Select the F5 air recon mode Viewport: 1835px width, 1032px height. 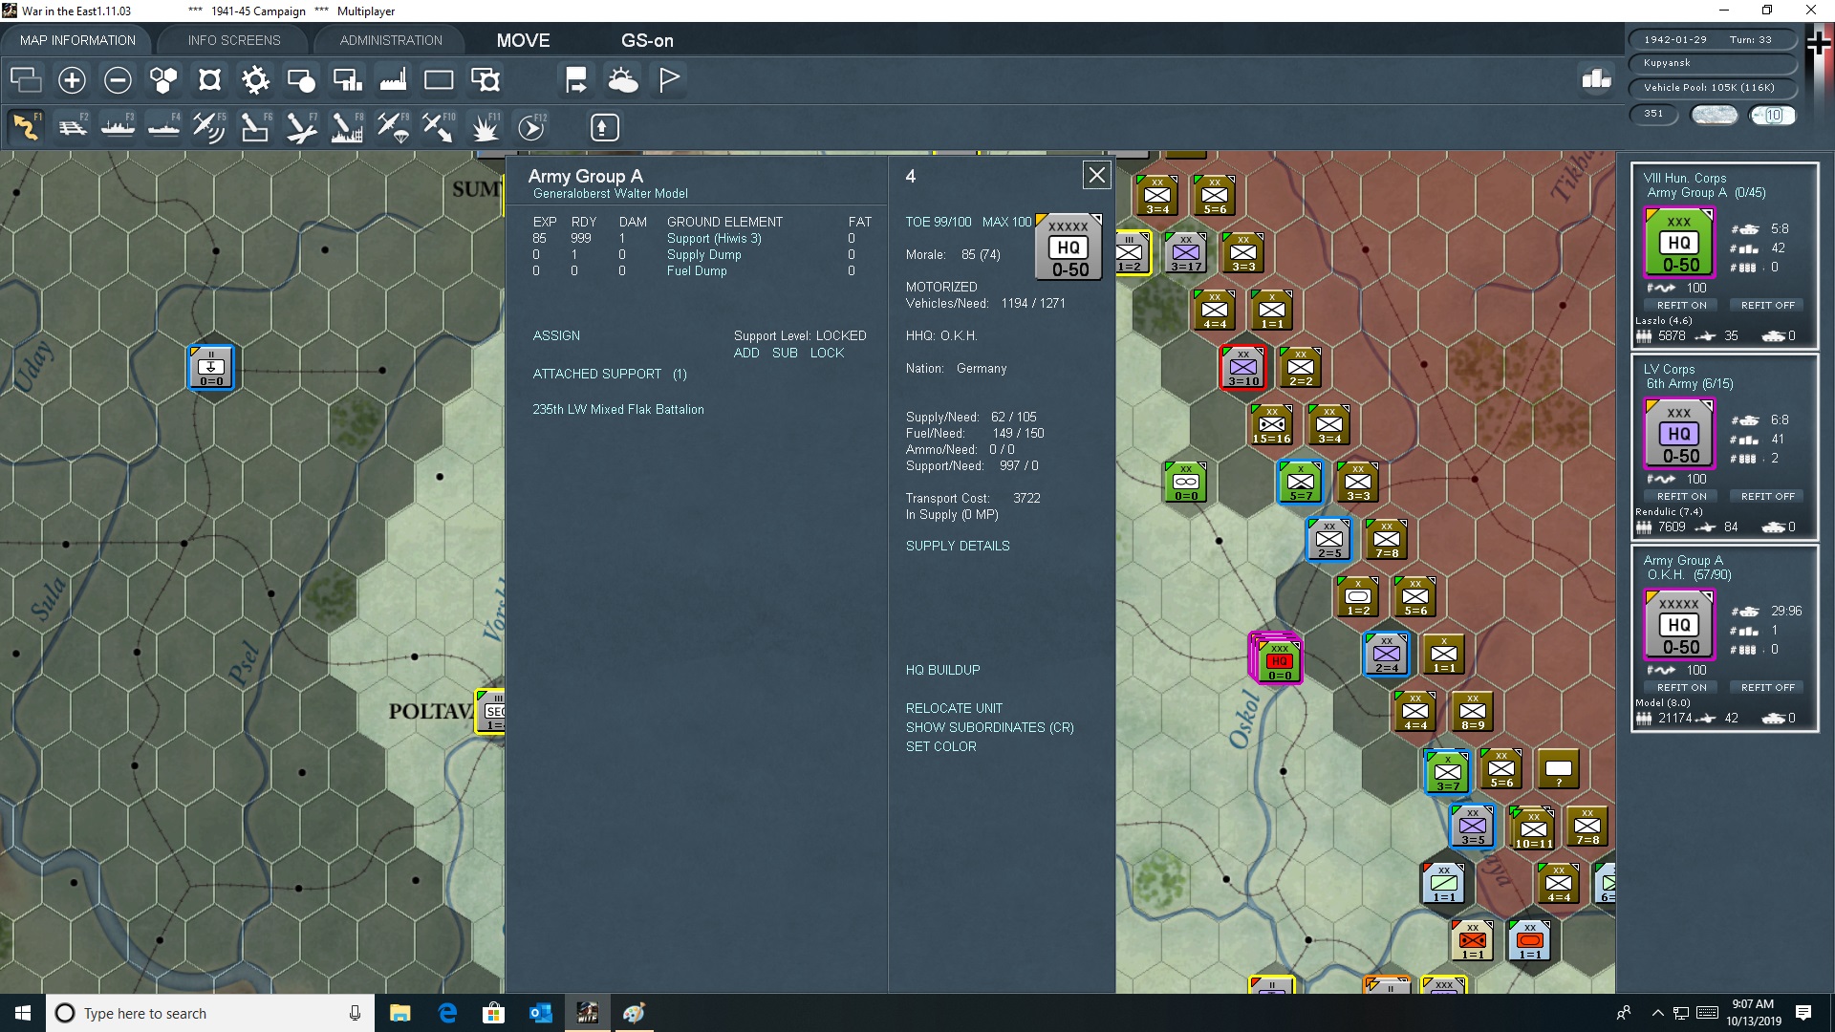coord(209,127)
